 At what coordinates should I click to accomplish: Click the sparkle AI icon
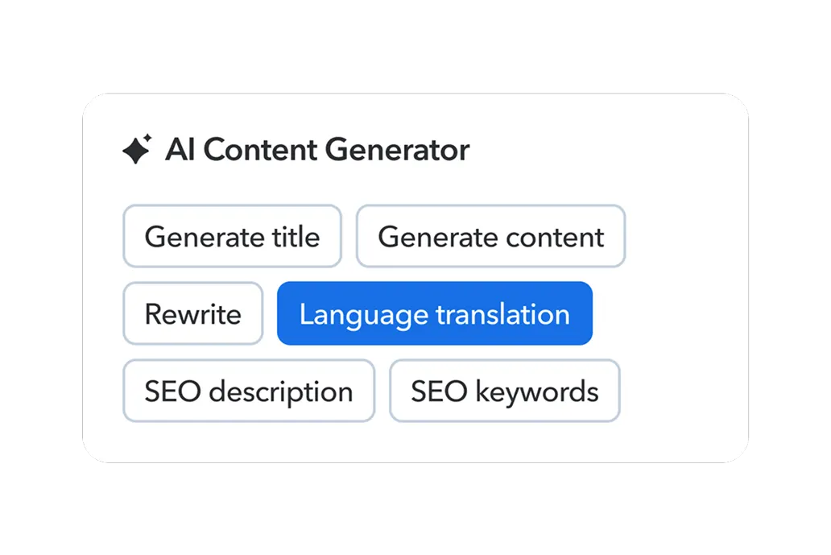click(137, 150)
